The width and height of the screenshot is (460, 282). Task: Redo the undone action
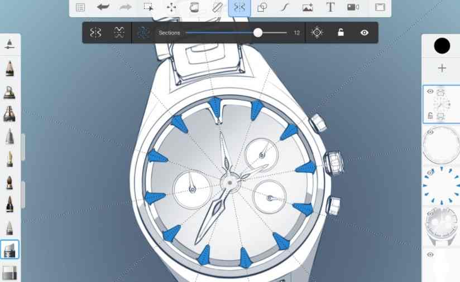[x=126, y=7]
